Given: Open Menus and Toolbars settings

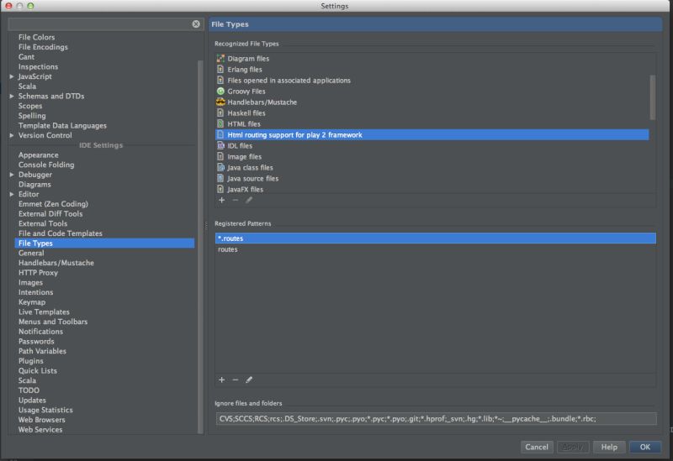Looking at the screenshot, I should (53, 322).
